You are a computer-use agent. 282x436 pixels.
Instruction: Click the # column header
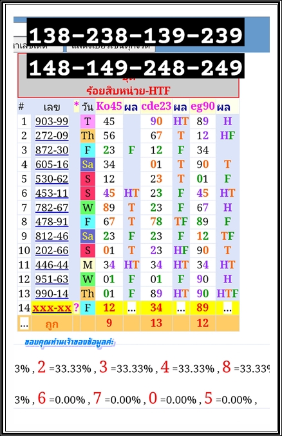21,106
